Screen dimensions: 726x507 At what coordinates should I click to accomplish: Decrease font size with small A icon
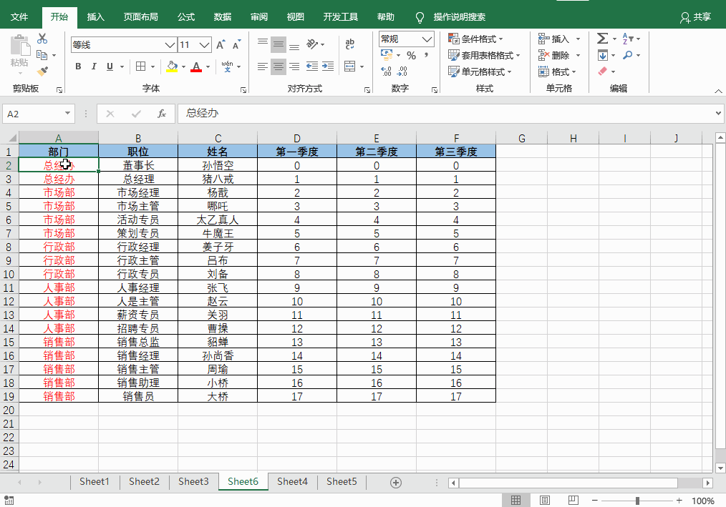pyautogui.click(x=236, y=45)
